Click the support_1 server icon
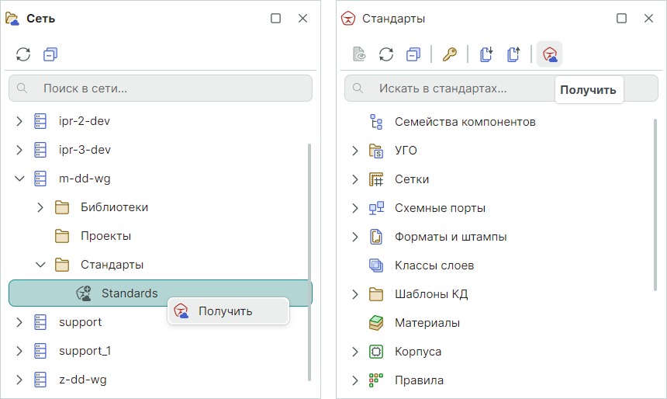Viewport: 667px width, 399px height. [x=40, y=351]
